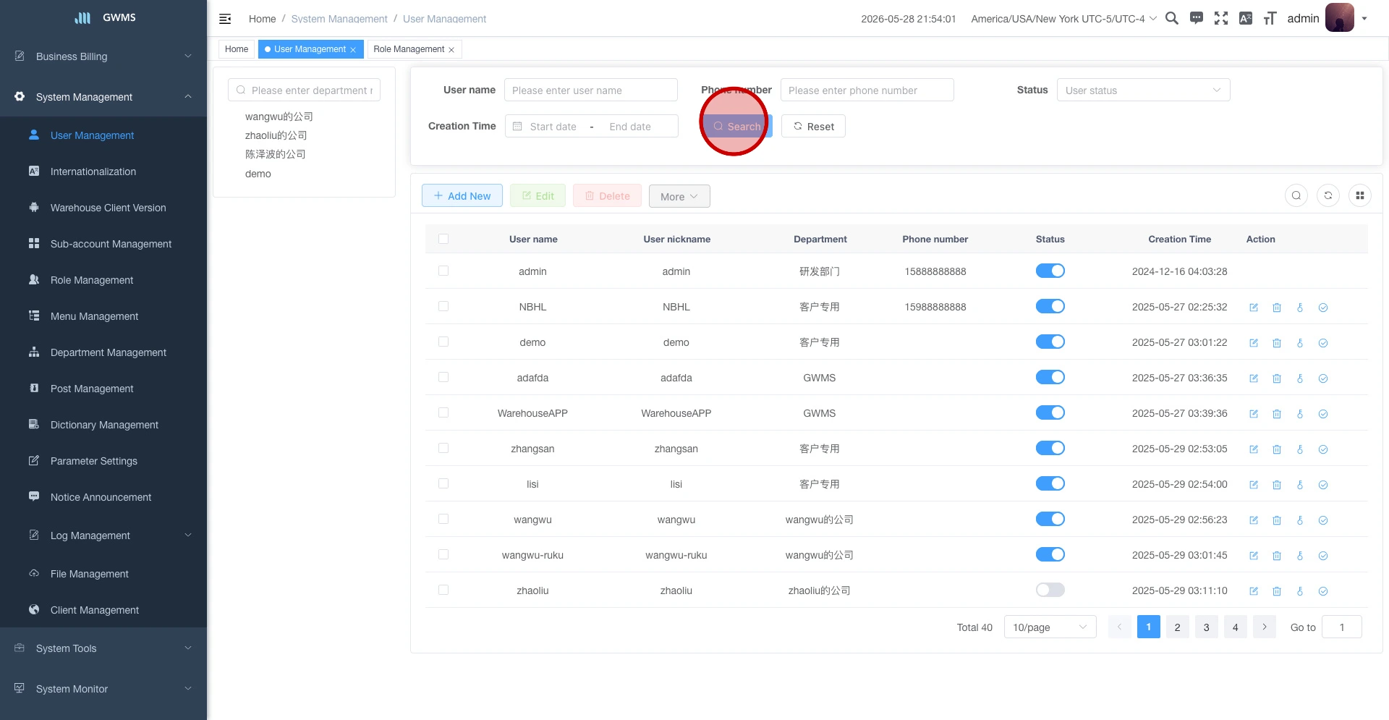Click the edit icon in zhangsan row
The image size is (1389, 720).
tap(1254, 449)
